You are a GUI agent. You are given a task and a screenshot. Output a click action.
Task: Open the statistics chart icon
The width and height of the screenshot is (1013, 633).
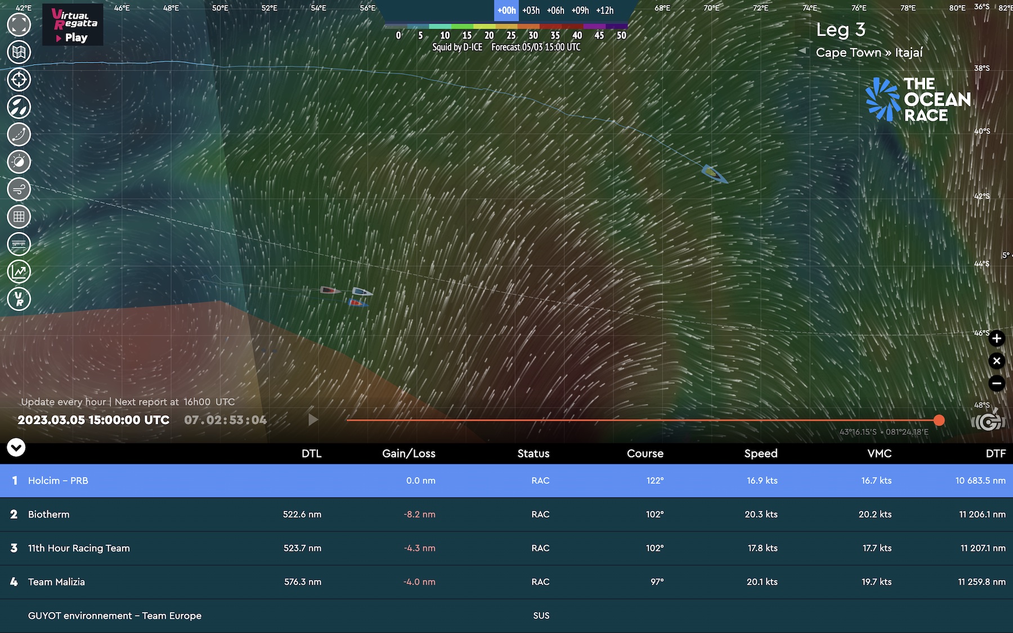pos(19,272)
